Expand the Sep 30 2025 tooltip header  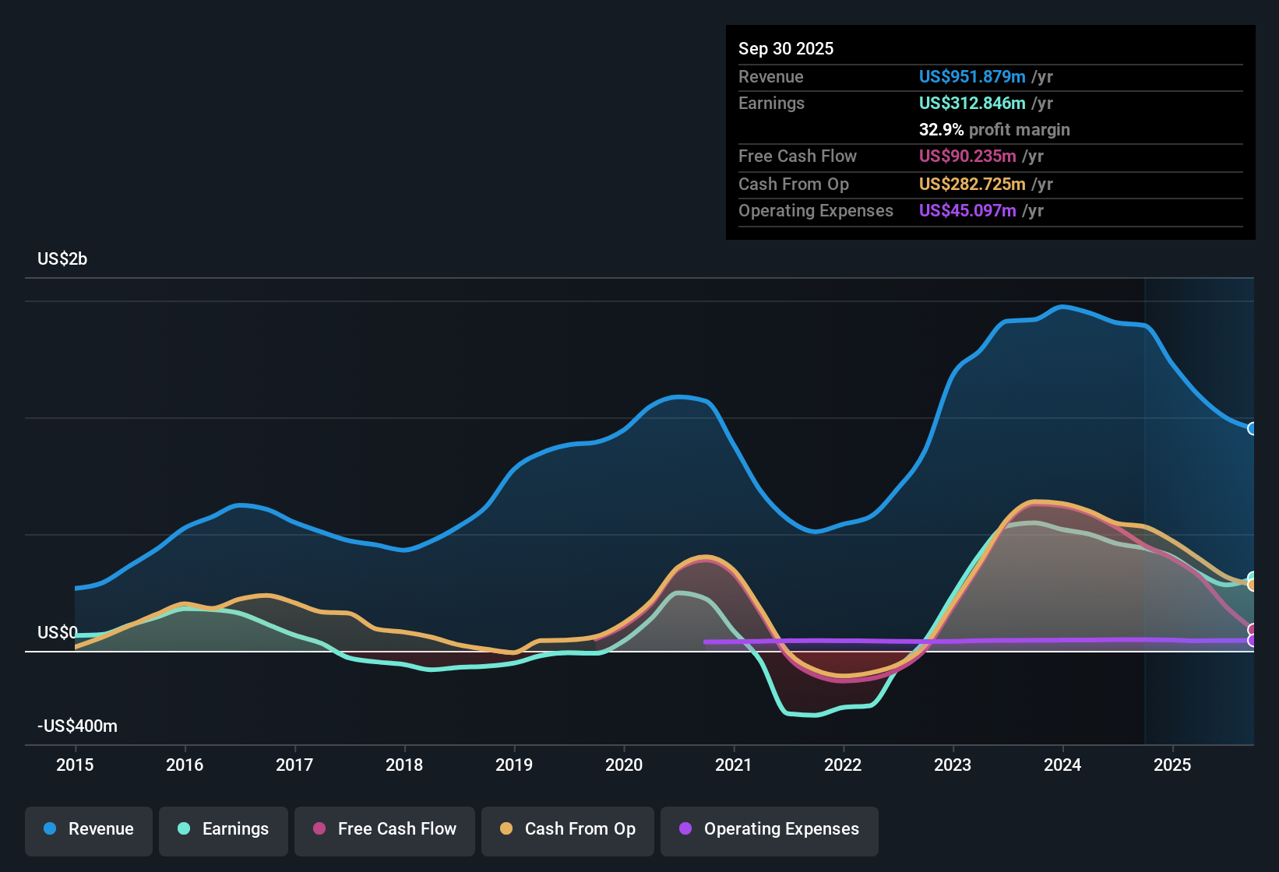point(786,48)
